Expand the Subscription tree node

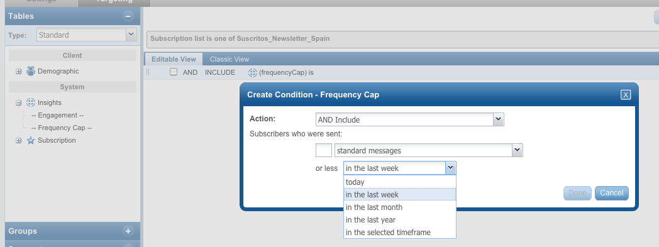tap(18, 141)
